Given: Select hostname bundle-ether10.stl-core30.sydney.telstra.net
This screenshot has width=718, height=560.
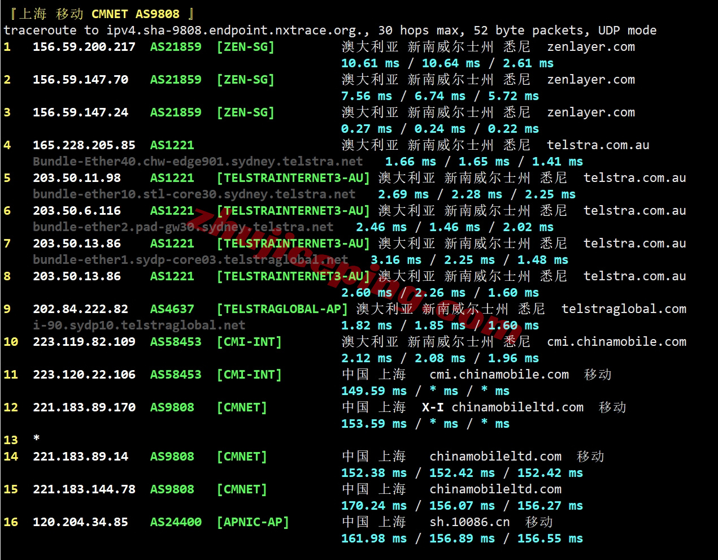Looking at the screenshot, I should [194, 194].
